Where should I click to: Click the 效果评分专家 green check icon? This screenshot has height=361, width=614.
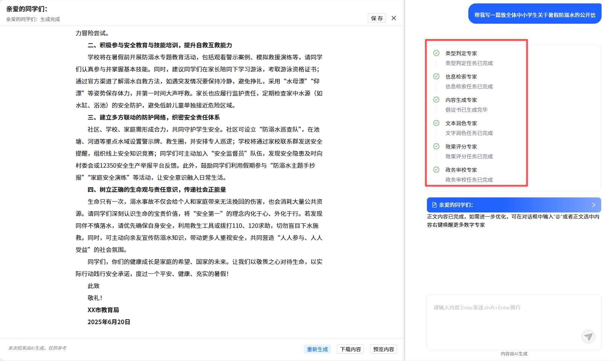(436, 146)
